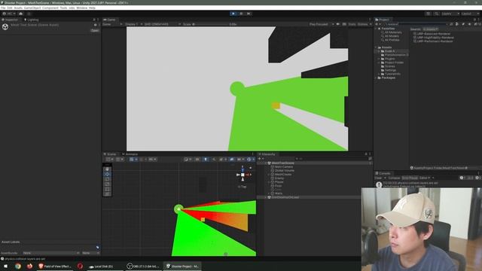The image size is (482, 271).
Task: Expand DontDestroyOnLoad scene in Hierarchy
Action: click(x=266, y=197)
